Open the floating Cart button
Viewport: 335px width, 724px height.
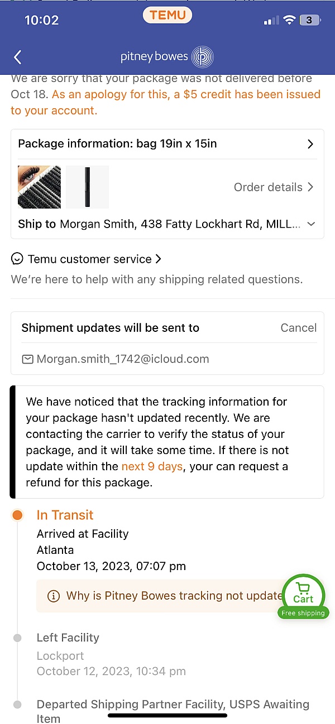point(303,596)
